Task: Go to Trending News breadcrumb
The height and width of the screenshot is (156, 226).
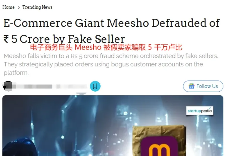Action: tap(37, 7)
